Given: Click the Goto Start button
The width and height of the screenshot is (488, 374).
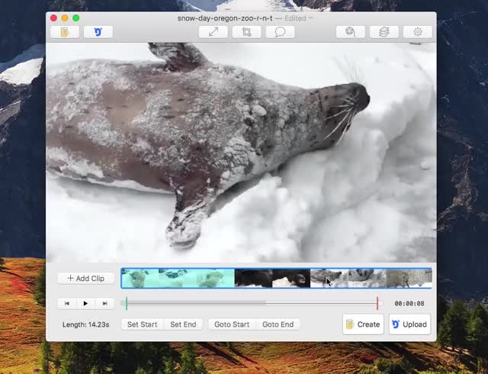Looking at the screenshot, I should click(x=232, y=324).
